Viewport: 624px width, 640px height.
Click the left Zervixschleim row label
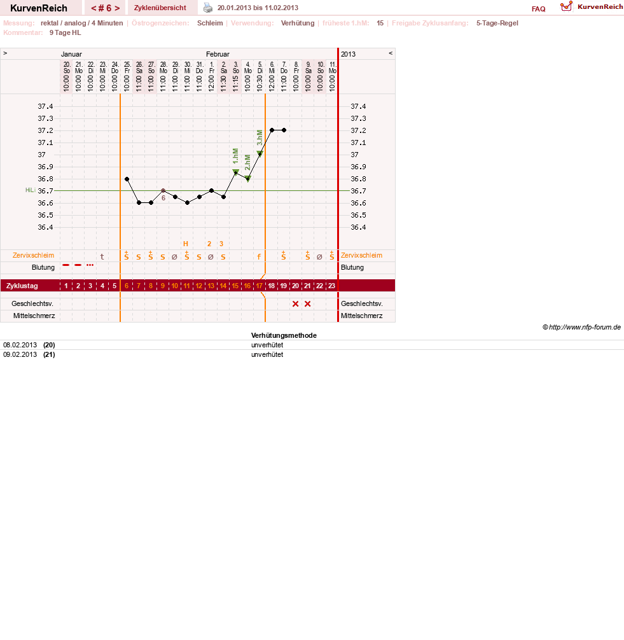coord(34,256)
